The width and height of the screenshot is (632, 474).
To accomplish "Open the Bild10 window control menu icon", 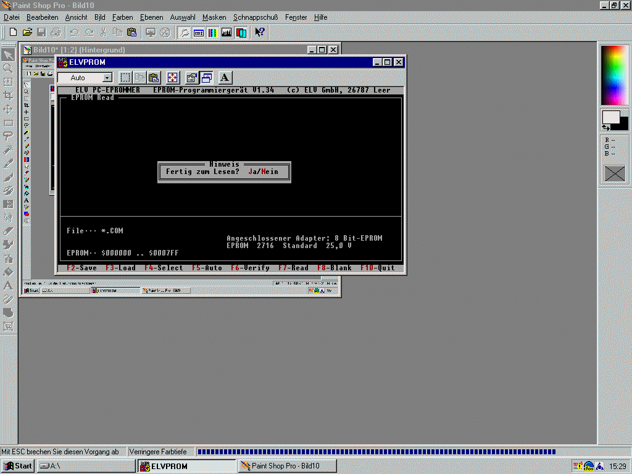I will (27, 50).
